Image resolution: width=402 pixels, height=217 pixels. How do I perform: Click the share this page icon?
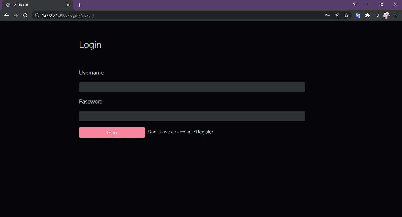click(337, 15)
